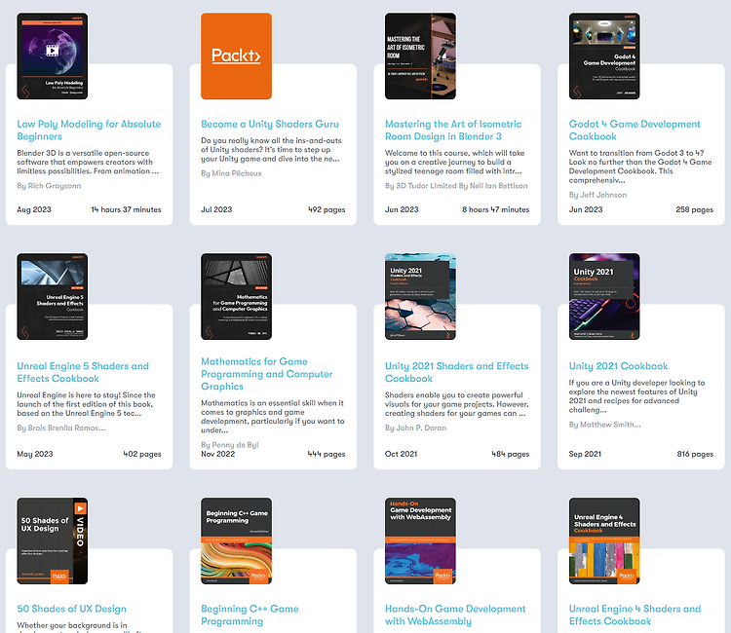Click author text 'By Brais Brenlla Ramos...'

pyautogui.click(x=61, y=428)
